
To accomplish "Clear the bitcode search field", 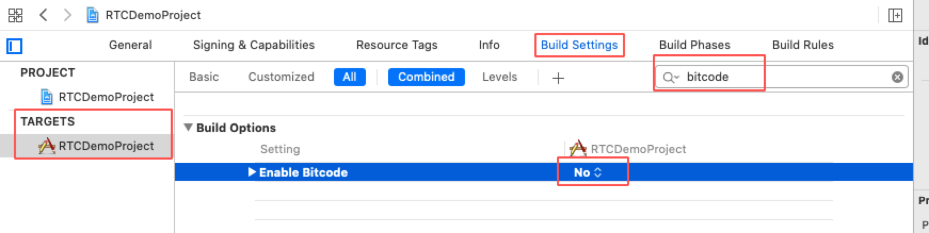I will [x=897, y=77].
